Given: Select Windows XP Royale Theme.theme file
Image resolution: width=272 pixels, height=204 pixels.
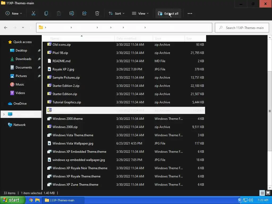Looking at the screenshot, I should tap(126, 176).
